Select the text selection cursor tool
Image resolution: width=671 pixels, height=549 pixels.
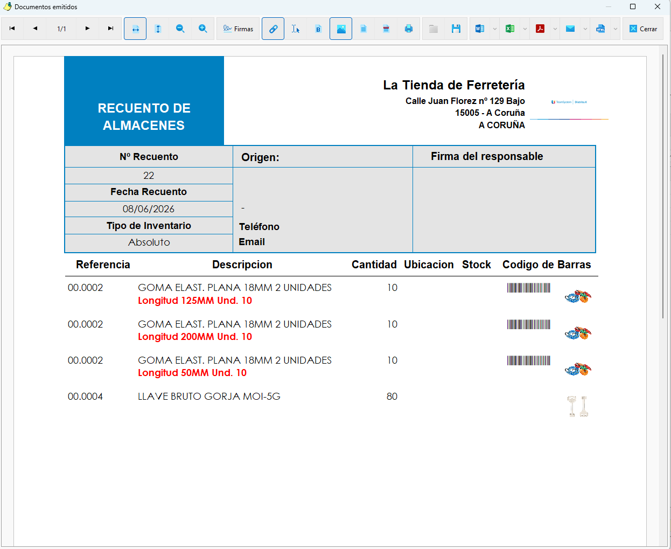tap(296, 29)
